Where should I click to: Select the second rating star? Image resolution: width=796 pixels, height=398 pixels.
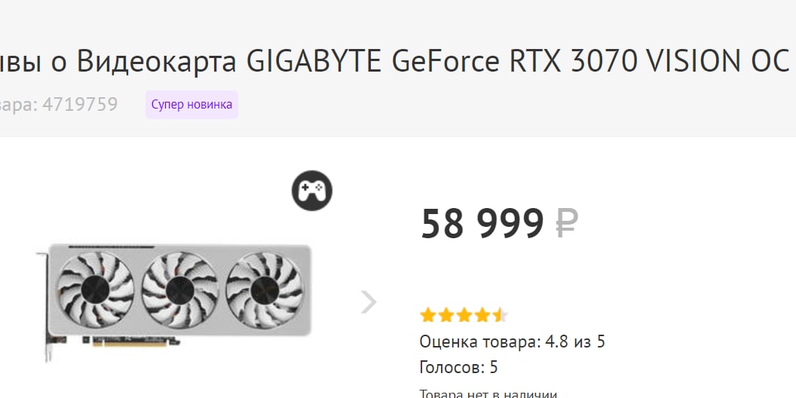tap(446, 315)
